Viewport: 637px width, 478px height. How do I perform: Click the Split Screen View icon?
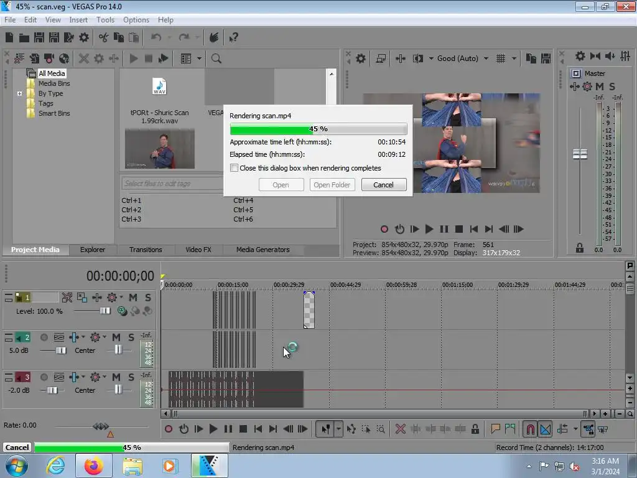pos(418,59)
